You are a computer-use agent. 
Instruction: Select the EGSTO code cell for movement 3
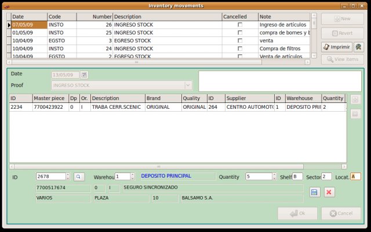[x=62, y=40]
